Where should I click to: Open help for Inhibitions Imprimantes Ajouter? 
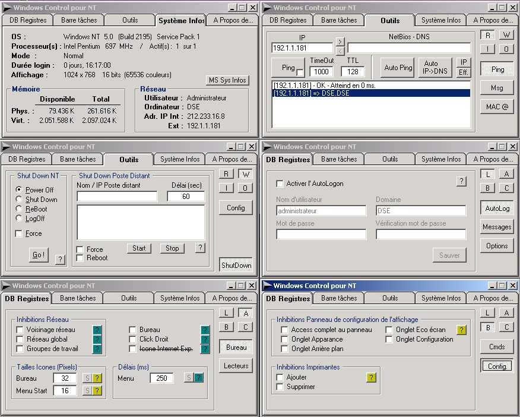(371, 377)
